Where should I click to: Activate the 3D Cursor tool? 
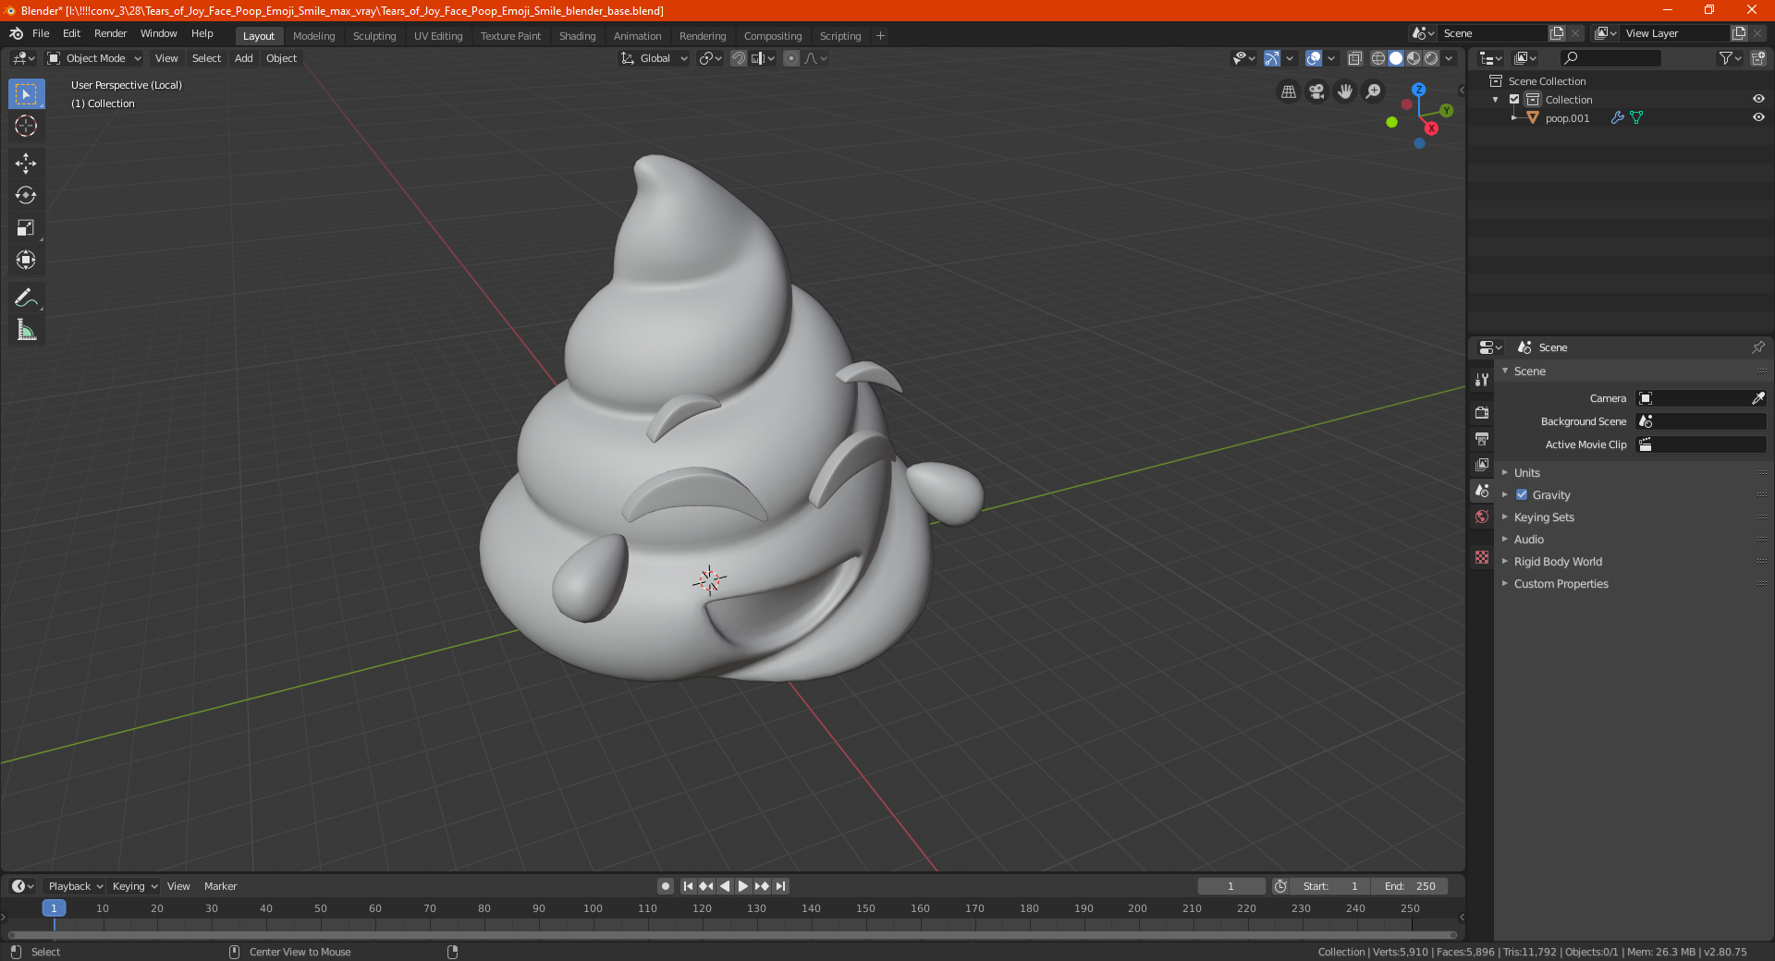click(x=26, y=127)
